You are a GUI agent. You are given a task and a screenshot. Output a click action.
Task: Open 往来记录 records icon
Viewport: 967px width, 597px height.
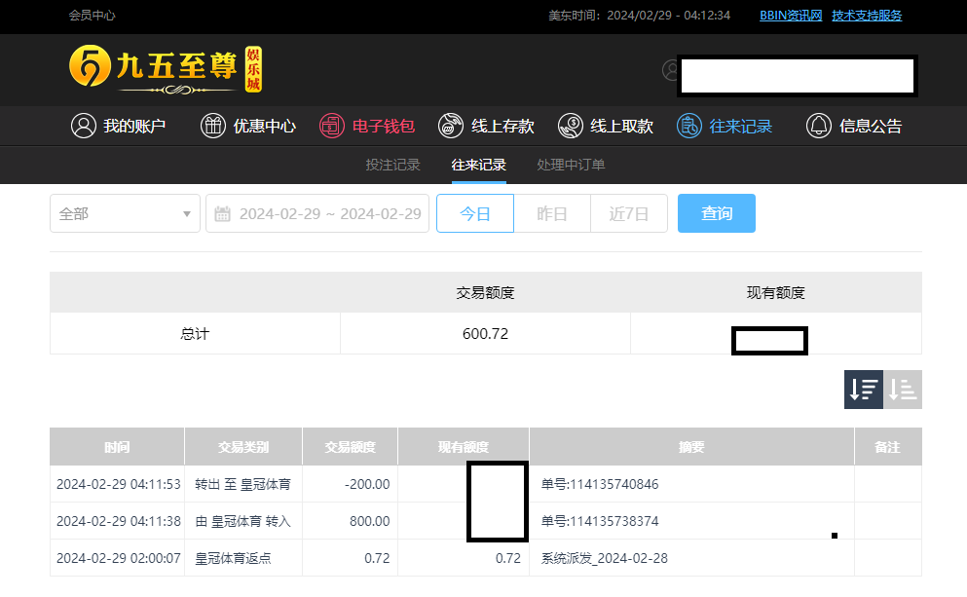pos(689,126)
